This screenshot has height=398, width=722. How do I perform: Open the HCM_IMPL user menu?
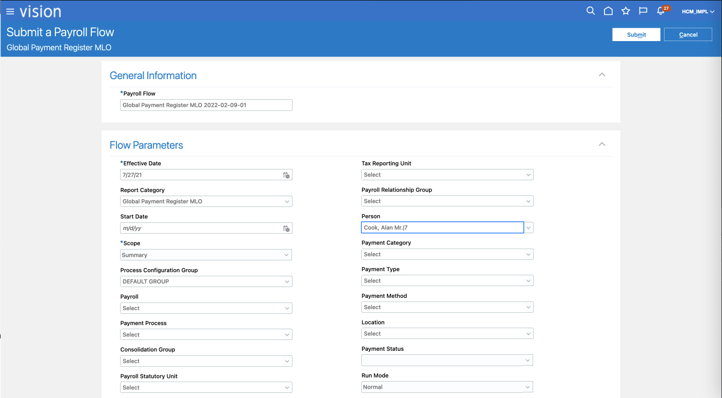(x=697, y=11)
